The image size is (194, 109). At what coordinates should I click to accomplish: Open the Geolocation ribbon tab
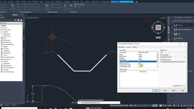pos(115,2)
